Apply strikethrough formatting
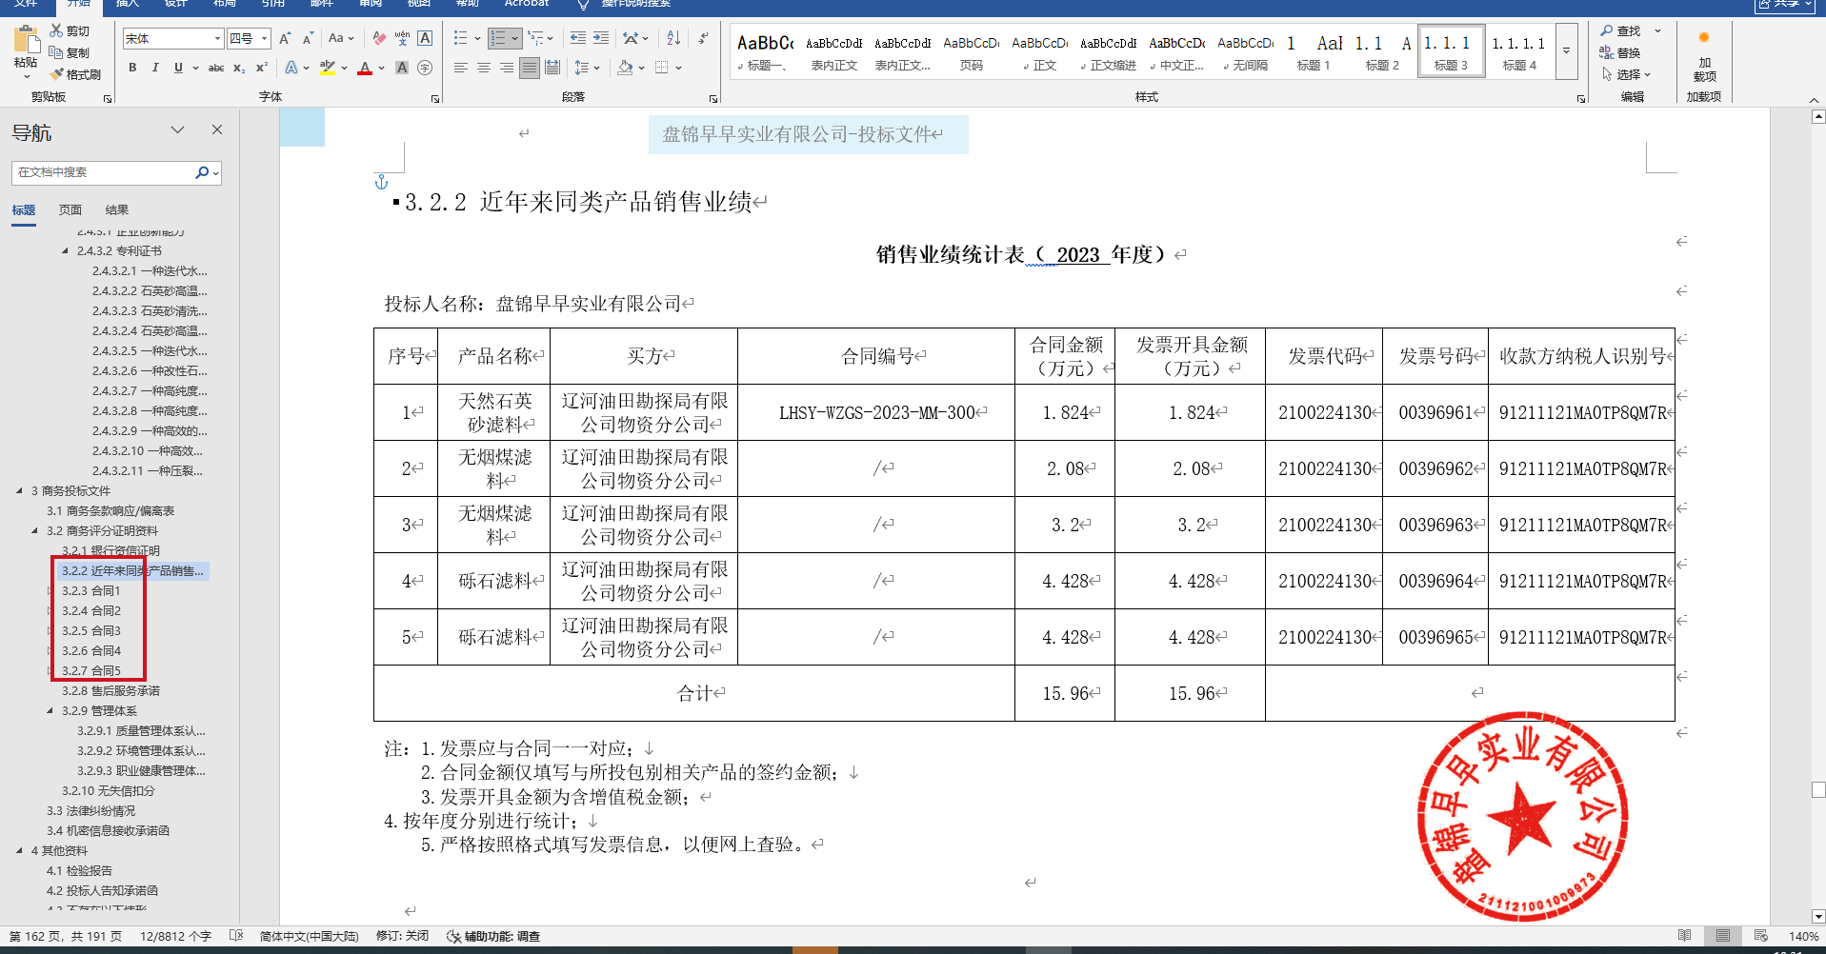 click(x=216, y=68)
